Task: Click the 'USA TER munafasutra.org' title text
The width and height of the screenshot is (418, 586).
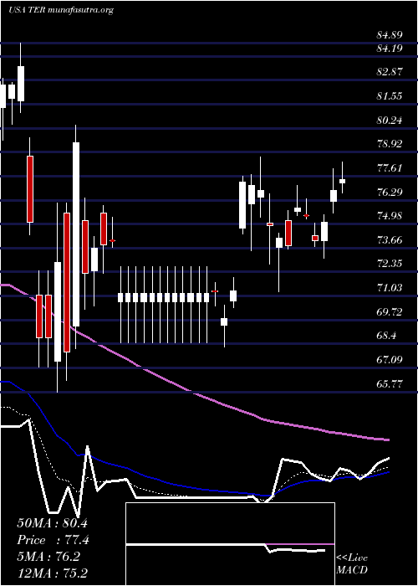Action: (x=61, y=10)
